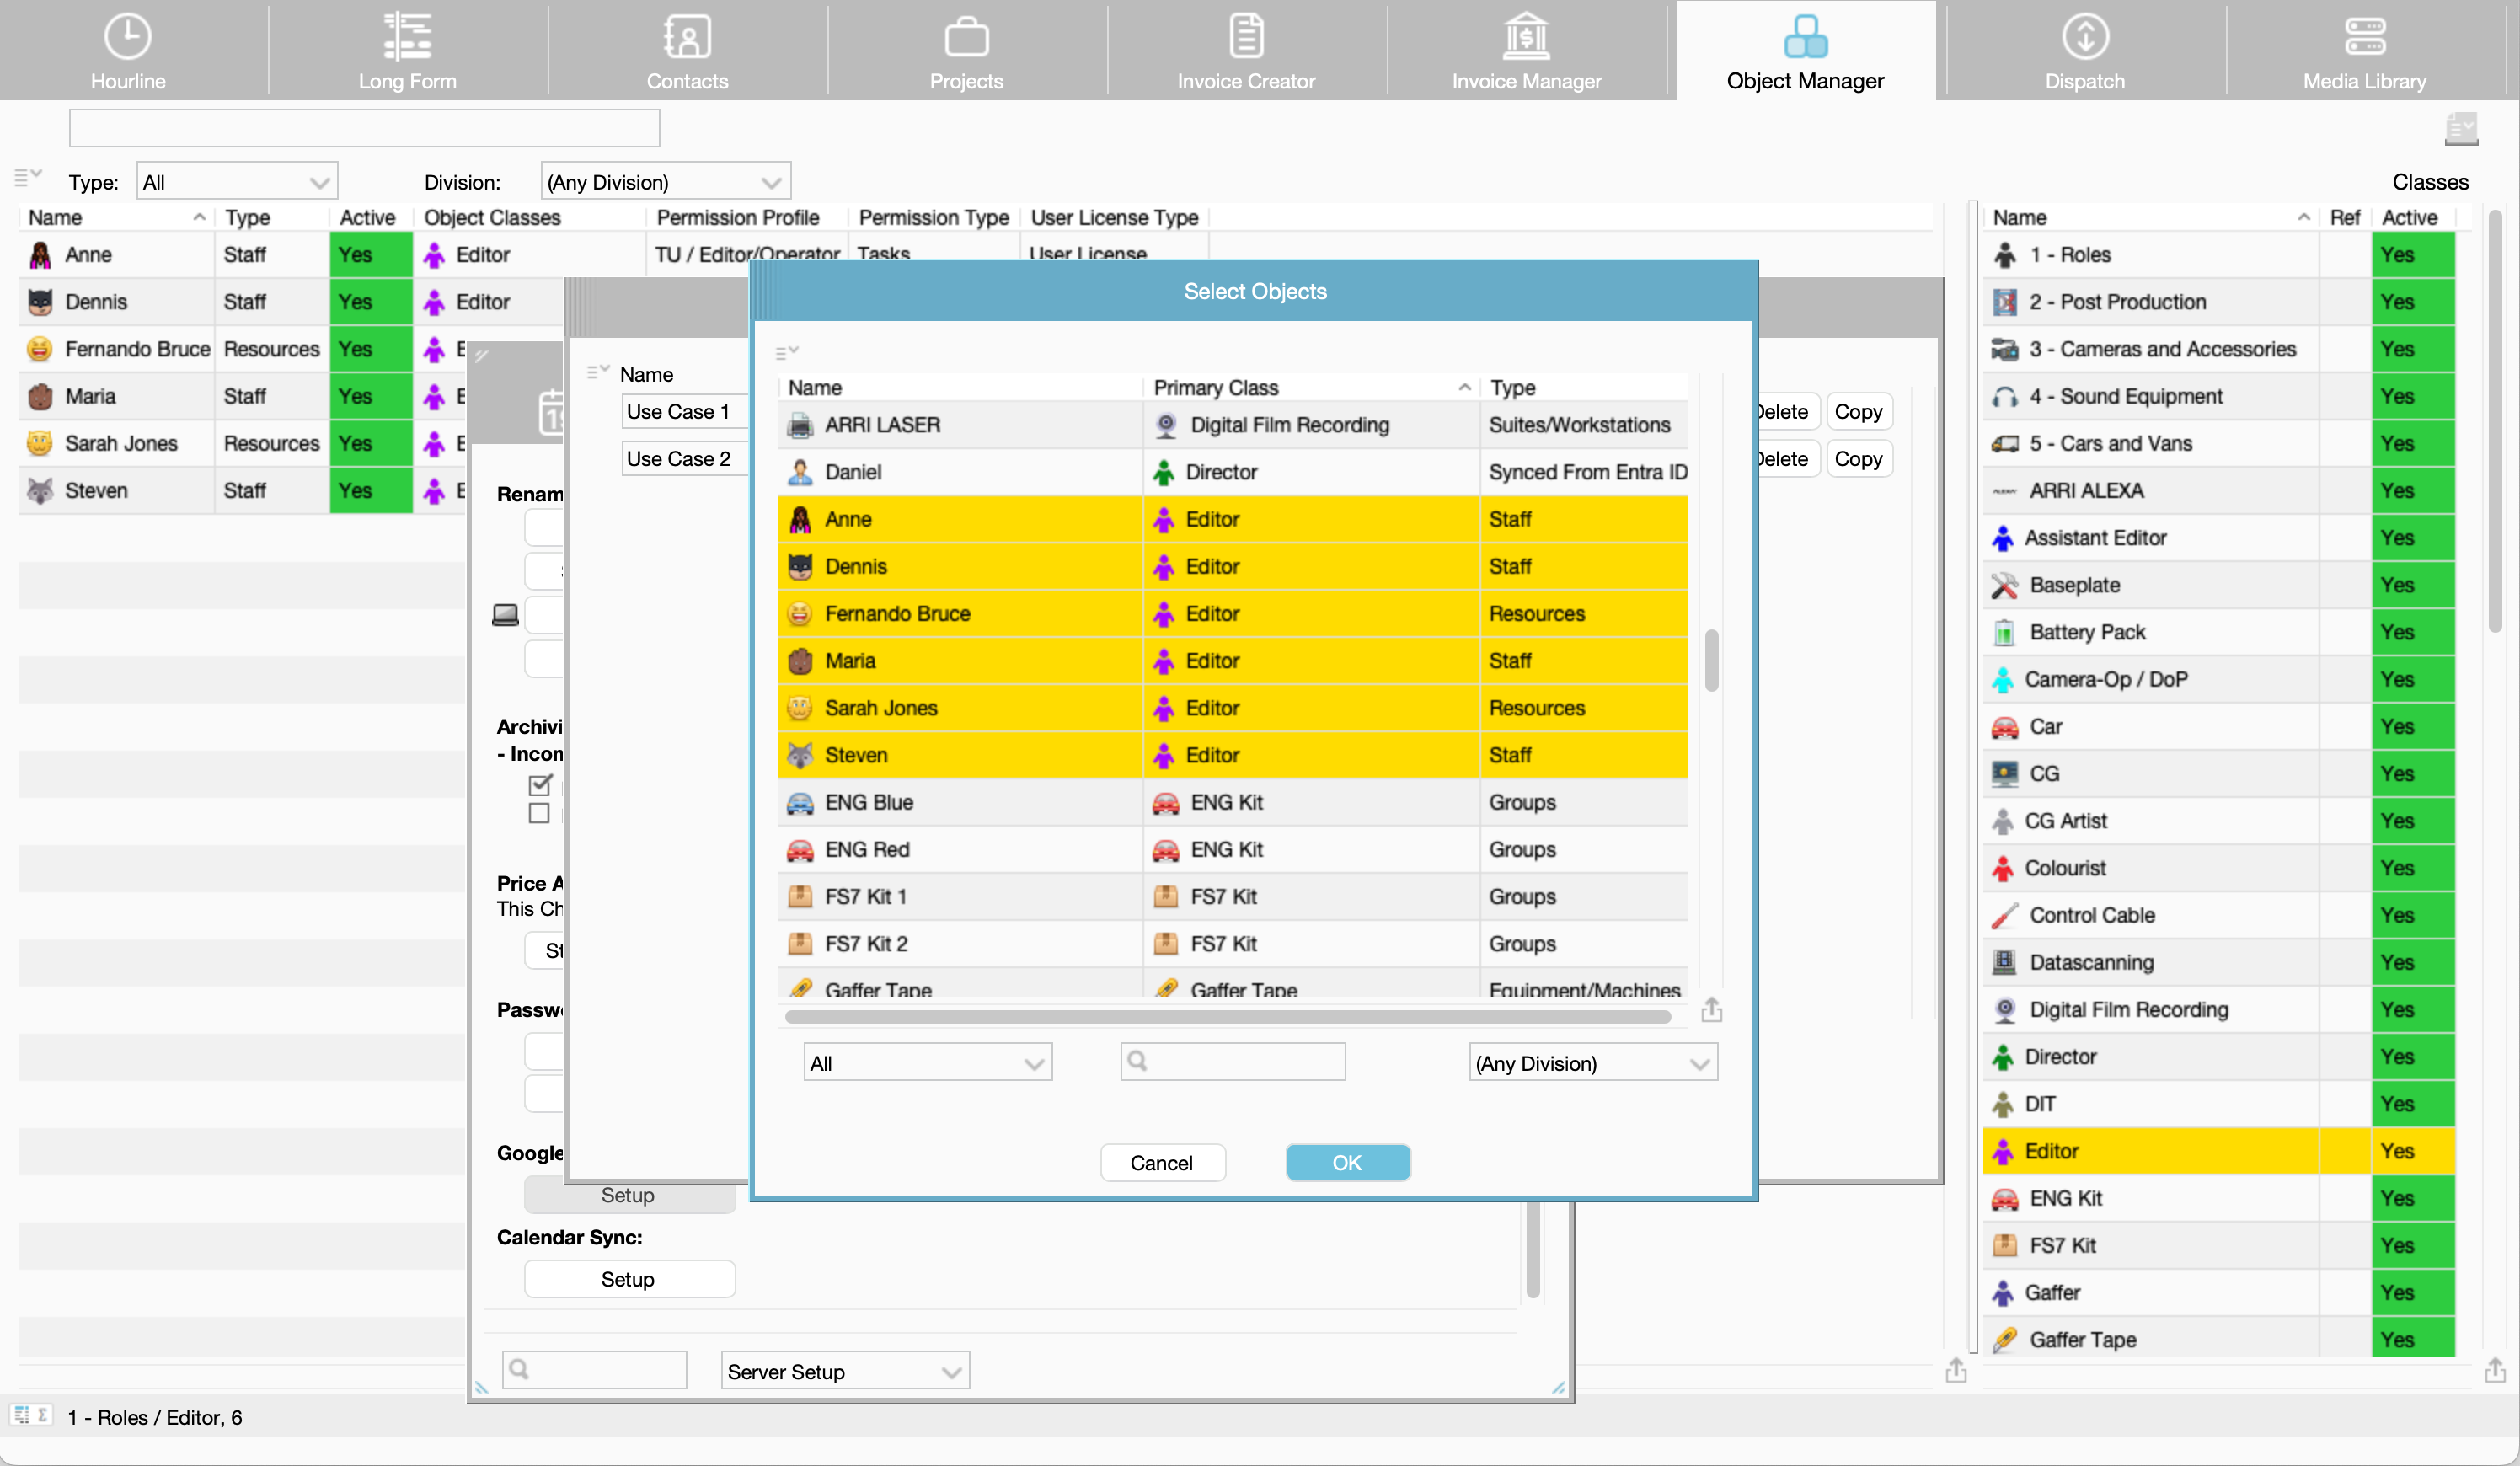Click the Long Form icon
This screenshot has width=2520, height=1466.
(407, 37)
